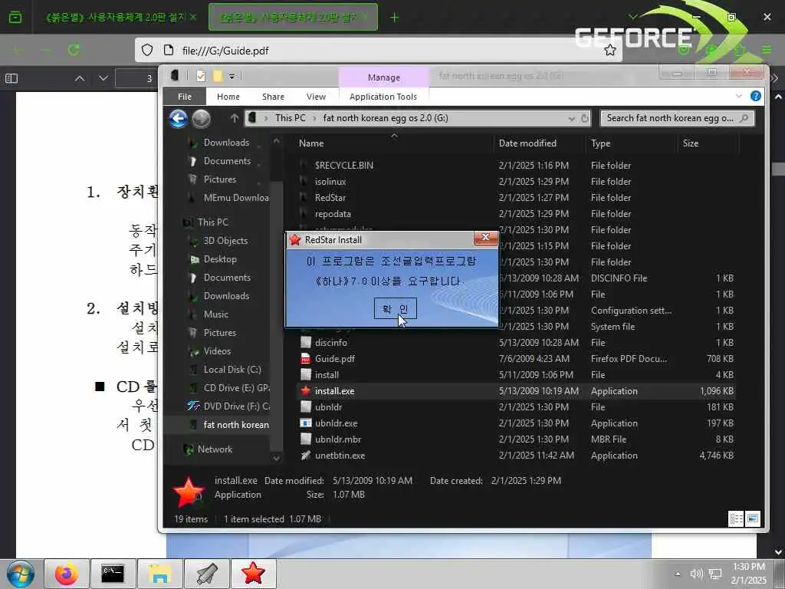Viewport: 785px width, 589px height.
Task: Click the properties checkmark quick access icon
Action: pos(201,76)
